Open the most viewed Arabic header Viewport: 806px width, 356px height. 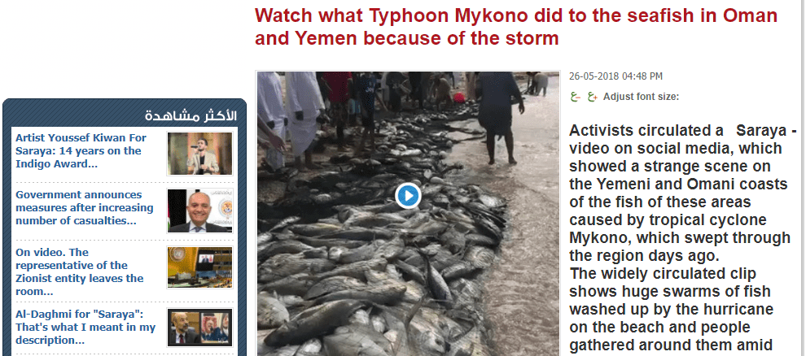191,115
